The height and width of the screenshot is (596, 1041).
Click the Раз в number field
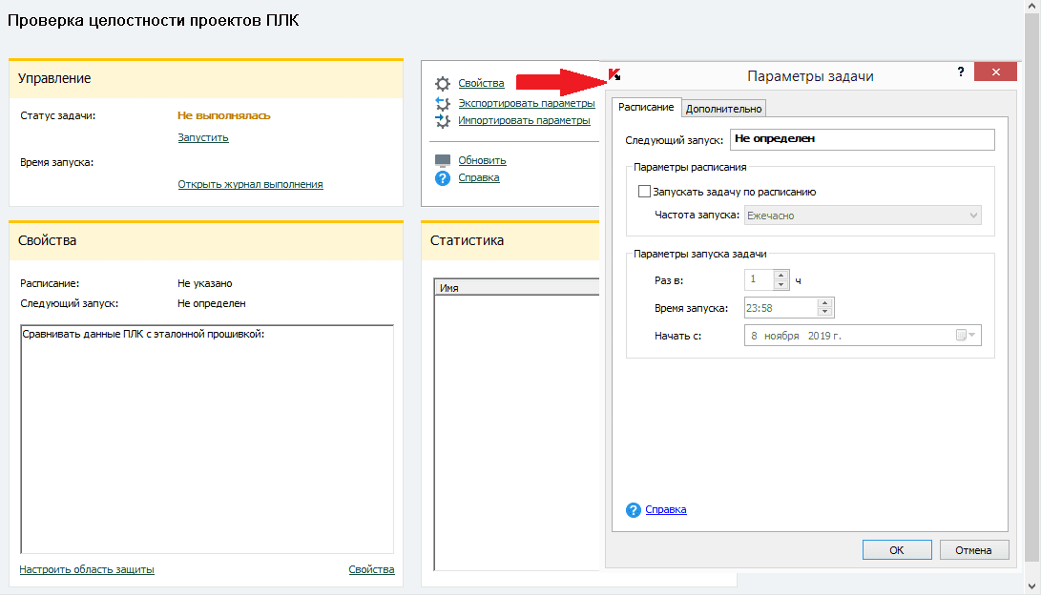coord(759,279)
